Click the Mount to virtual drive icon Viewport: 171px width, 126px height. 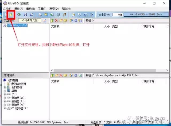[58, 14]
